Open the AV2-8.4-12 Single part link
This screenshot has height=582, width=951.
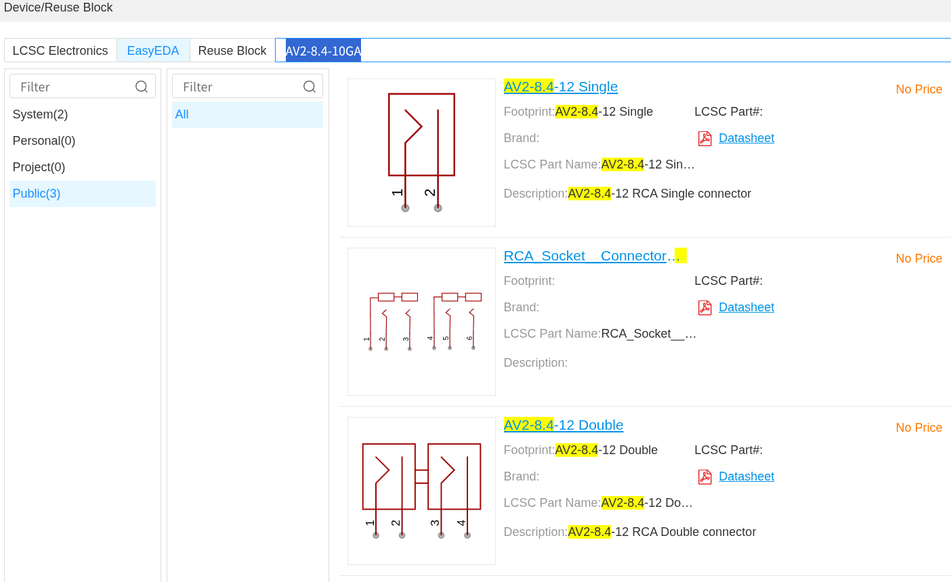[561, 87]
